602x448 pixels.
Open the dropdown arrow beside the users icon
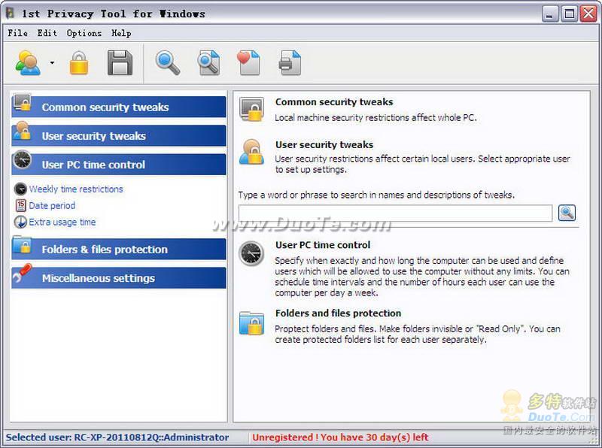[x=52, y=63]
